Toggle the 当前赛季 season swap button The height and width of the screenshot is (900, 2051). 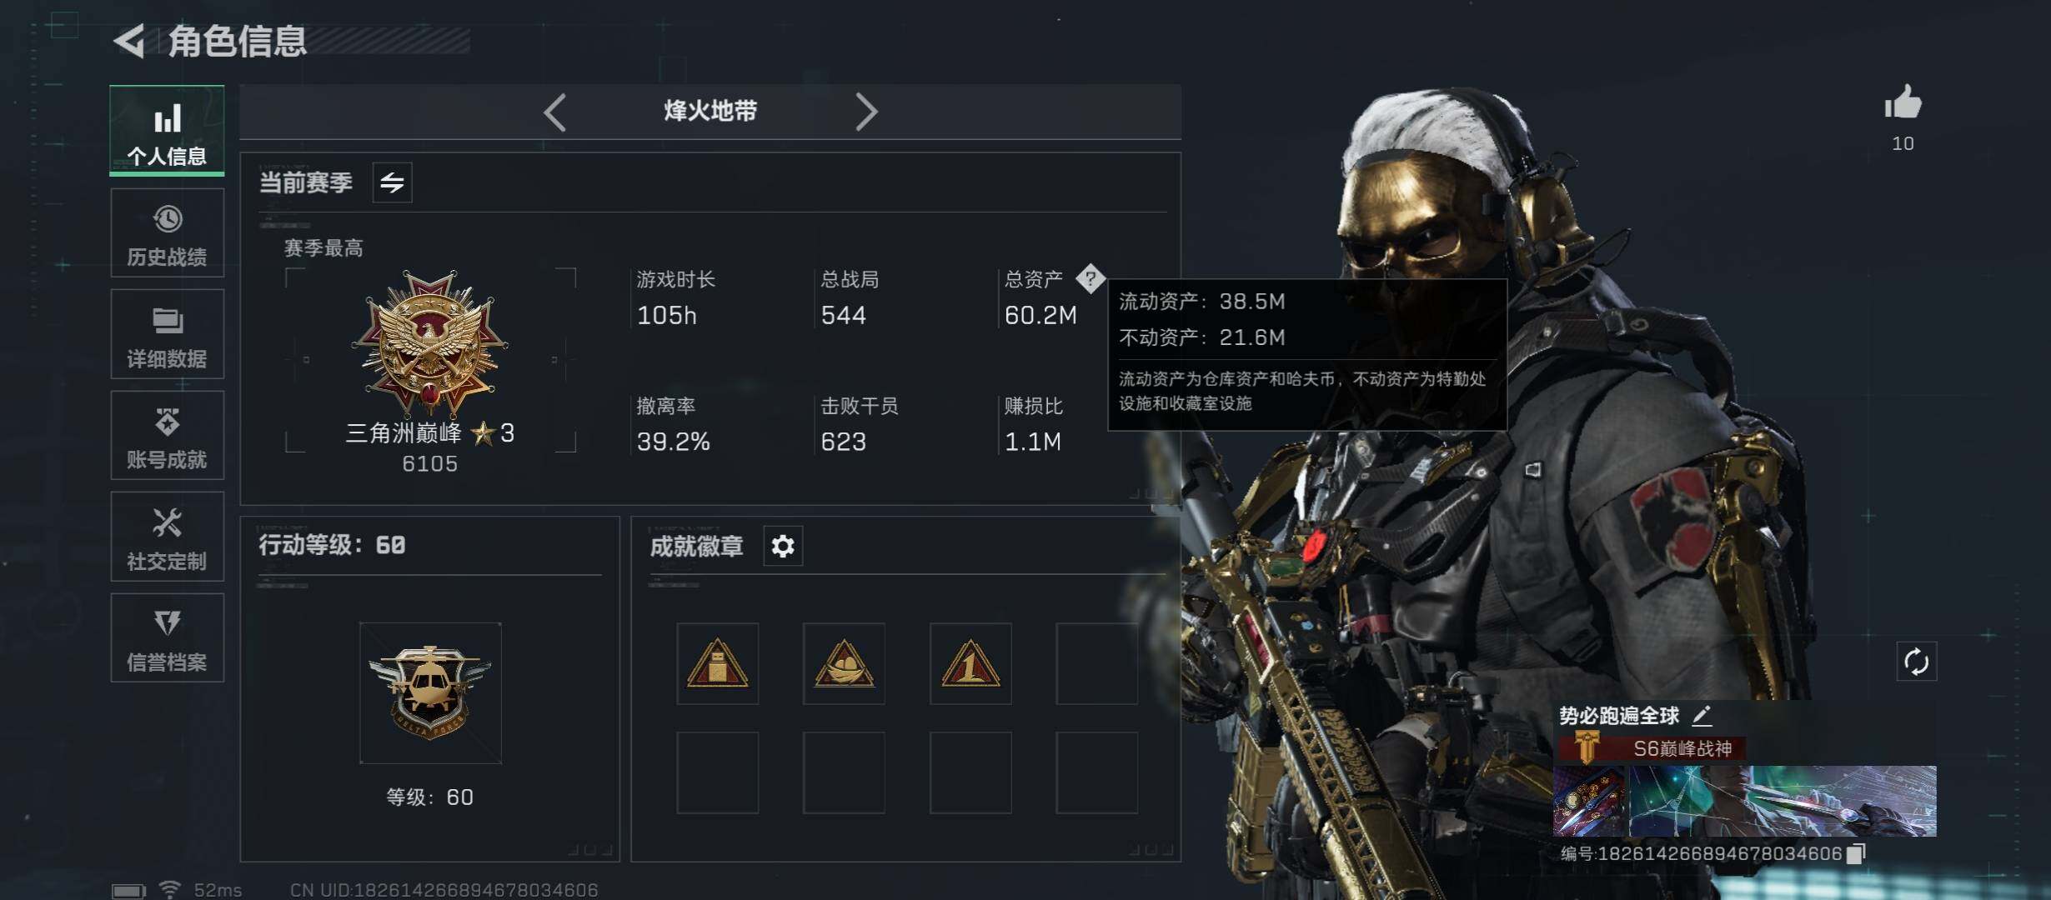click(x=392, y=182)
